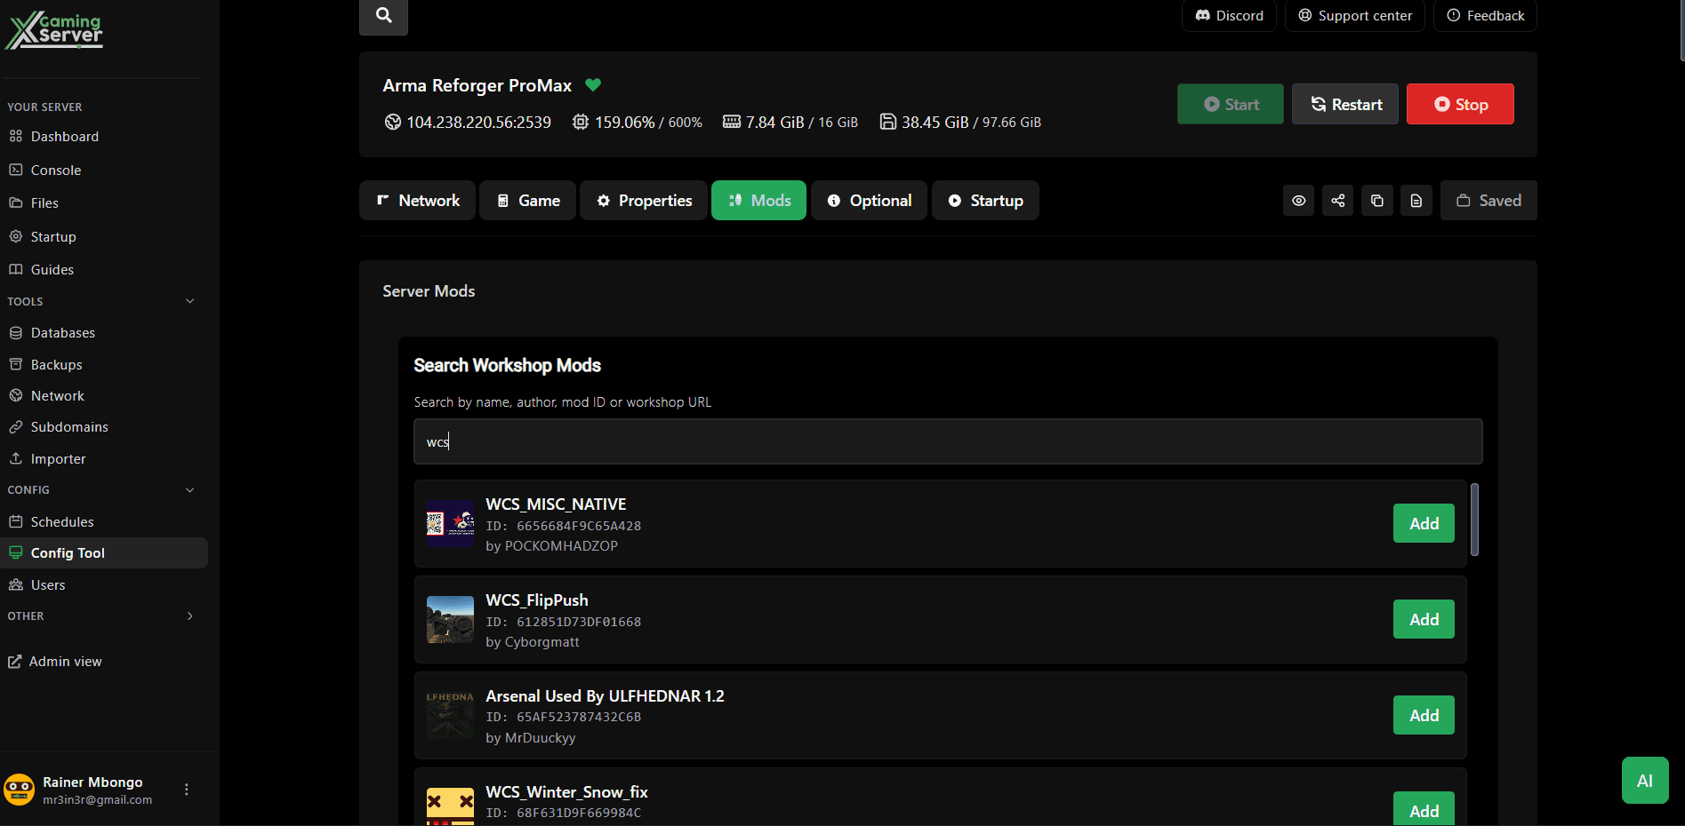Open the Discord community link
This screenshot has height=826, width=1685.
1228,15
